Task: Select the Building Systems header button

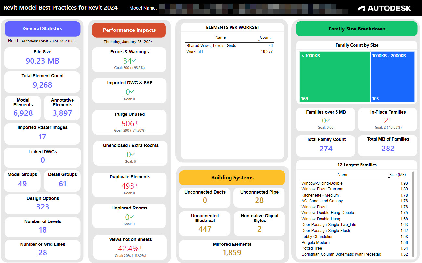Action: [232, 178]
